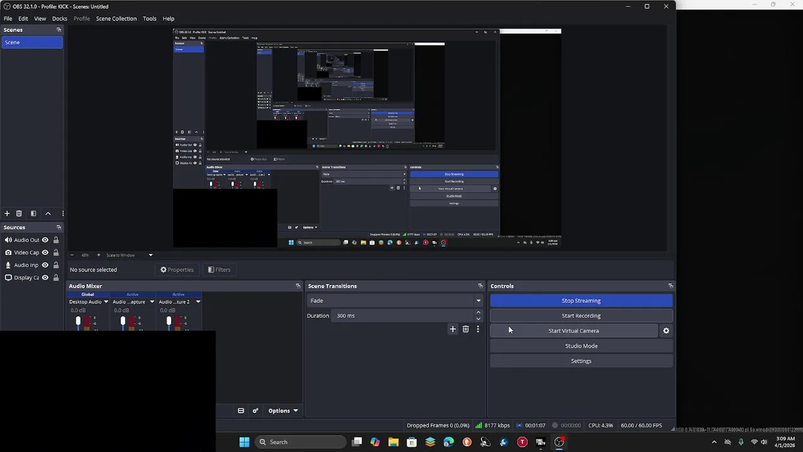The height and width of the screenshot is (452, 803).
Task: Click Start Virtual Camera button
Action: [573, 331]
